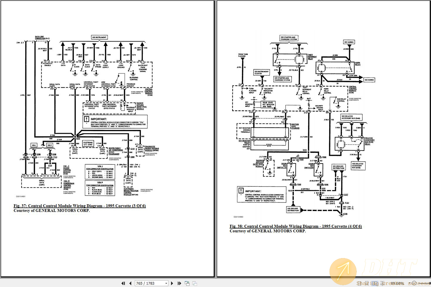
Task: Click the DATA LINK CONNECTOR (DLC) label
Action: coord(42,38)
